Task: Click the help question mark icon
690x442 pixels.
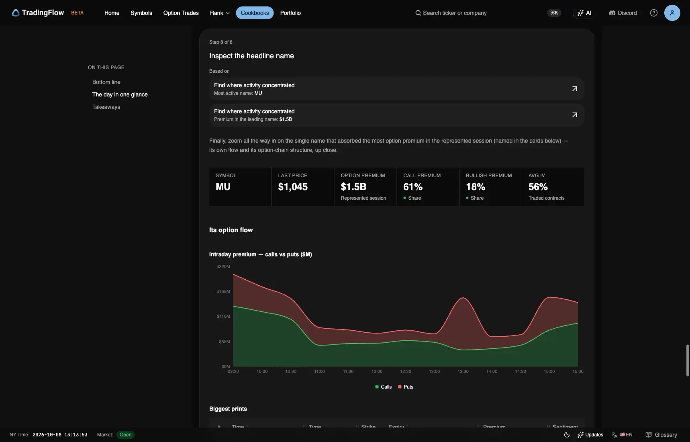Action: coord(654,13)
